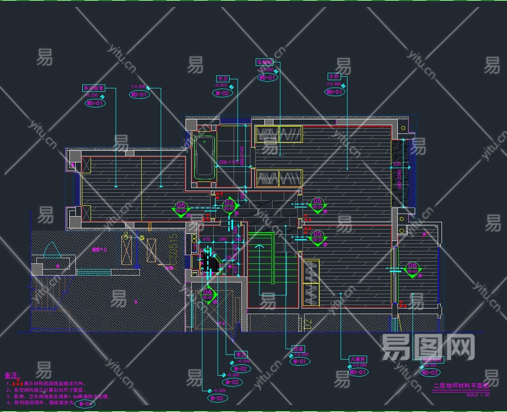Click the 03 DS-03 door tag
The image size is (507, 412).
pyautogui.click(x=230, y=205)
